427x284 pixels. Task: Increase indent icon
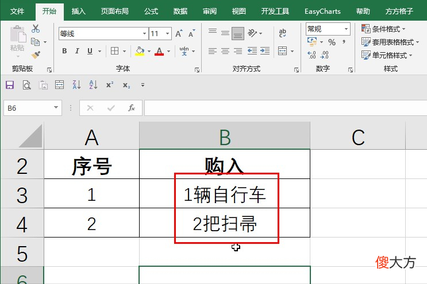[x=265, y=51]
